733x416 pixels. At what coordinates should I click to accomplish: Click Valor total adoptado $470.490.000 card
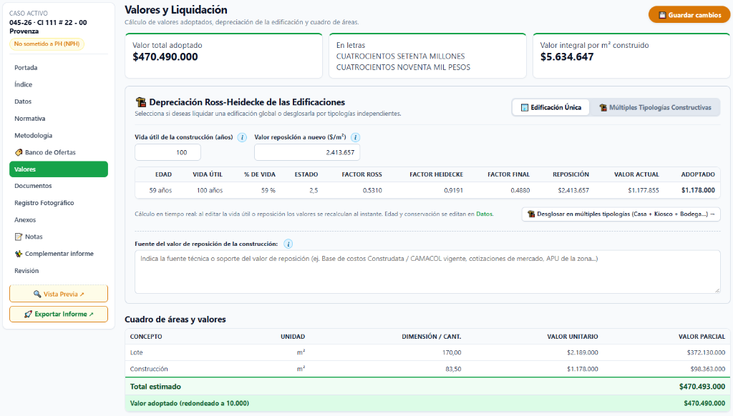tap(223, 56)
